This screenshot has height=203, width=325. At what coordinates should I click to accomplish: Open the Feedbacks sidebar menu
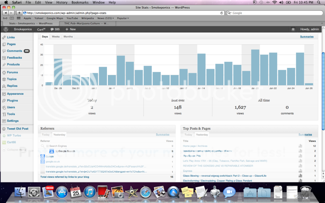[14, 58]
